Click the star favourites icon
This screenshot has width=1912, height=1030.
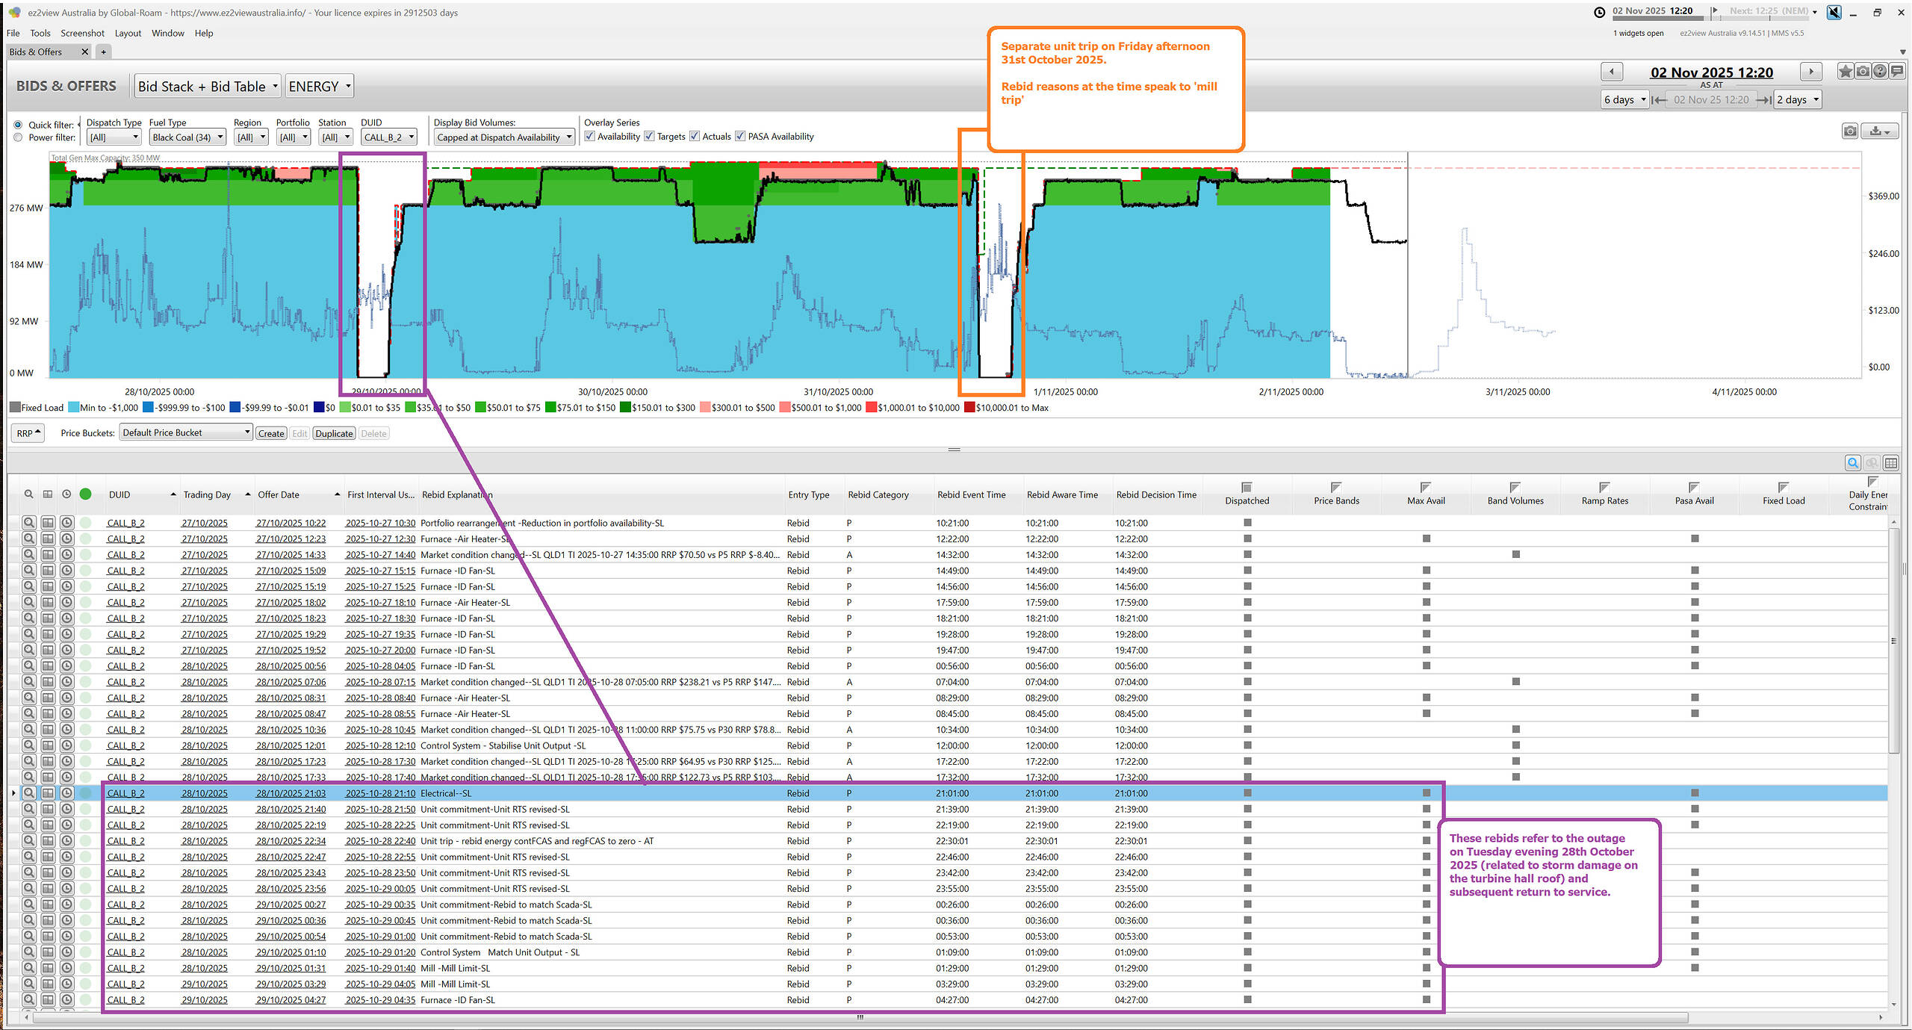pos(1846,72)
